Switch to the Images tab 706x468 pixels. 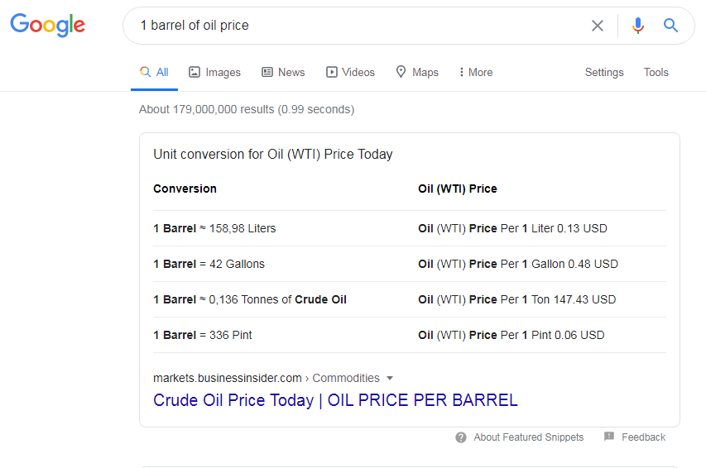[214, 72]
